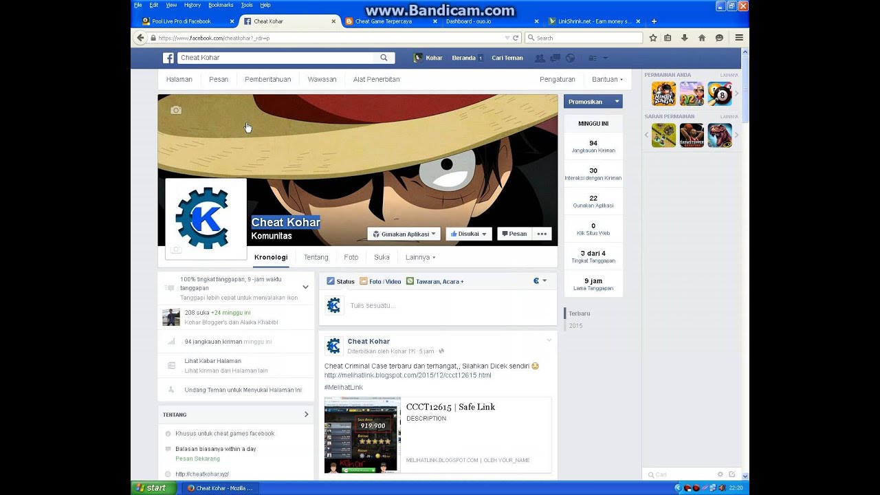Image resolution: width=880 pixels, height=495 pixels.
Task: Expand the Lainnya tab dropdown
Action: [420, 257]
